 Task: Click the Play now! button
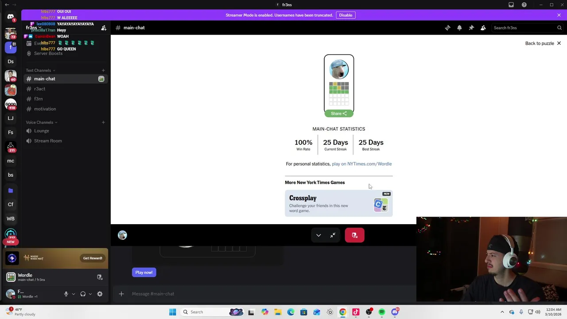pos(144,272)
